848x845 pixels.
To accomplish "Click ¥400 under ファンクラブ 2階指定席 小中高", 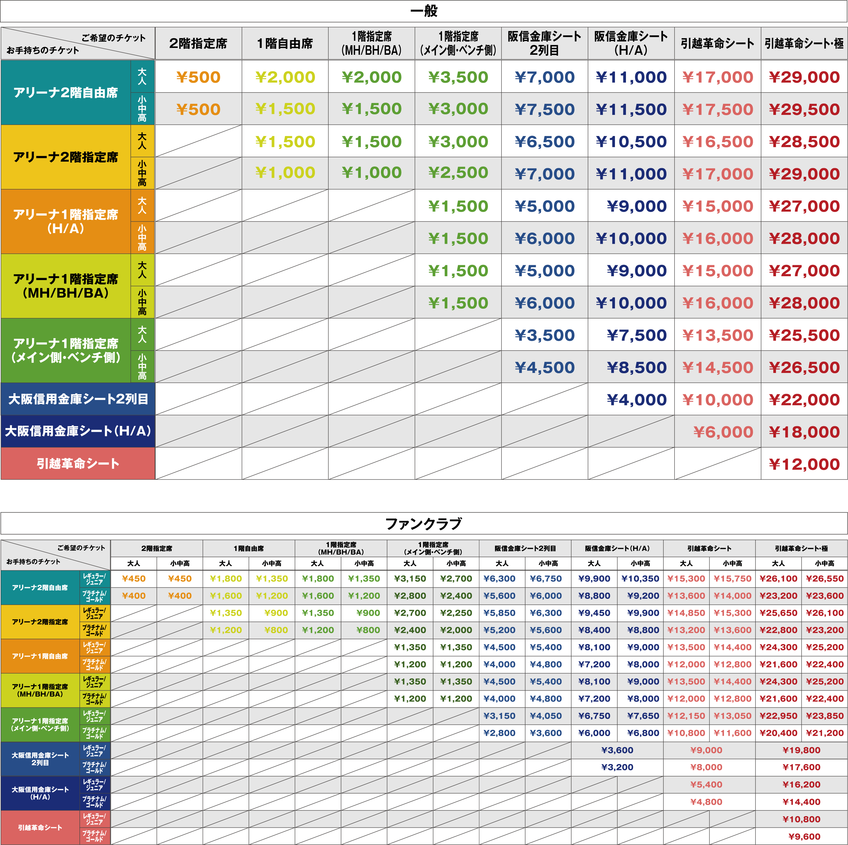I will [179, 596].
